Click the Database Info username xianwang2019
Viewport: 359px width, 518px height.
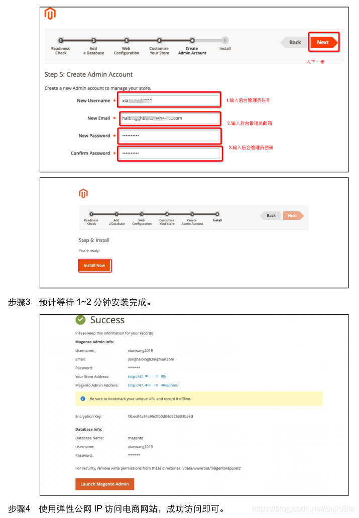140,447
